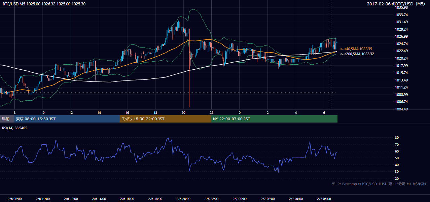Click price axis value 1004.49
430x202 pixels.
click(401, 109)
